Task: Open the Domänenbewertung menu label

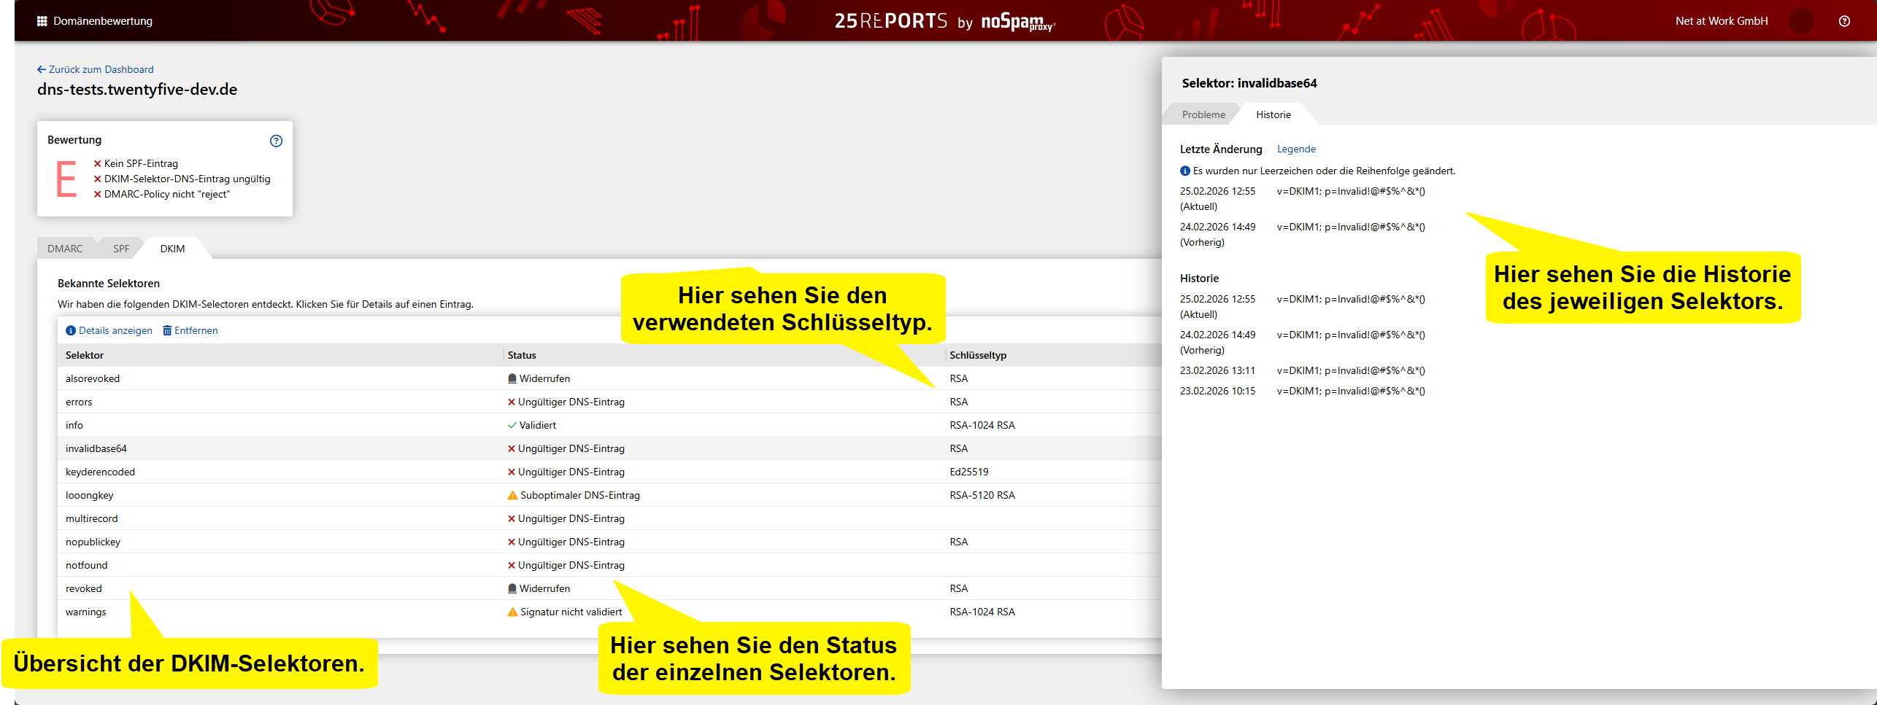Action: pyautogui.click(x=103, y=21)
